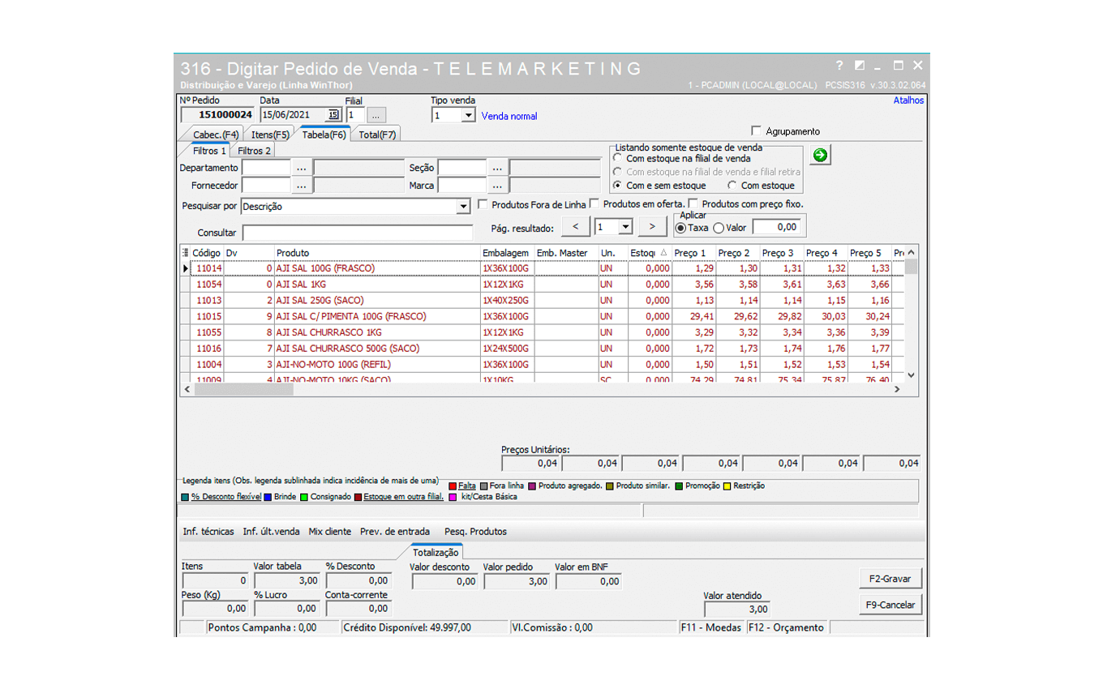Expand the result page number dropdown
Screen dimensions: 1103x689
pyautogui.click(x=625, y=228)
